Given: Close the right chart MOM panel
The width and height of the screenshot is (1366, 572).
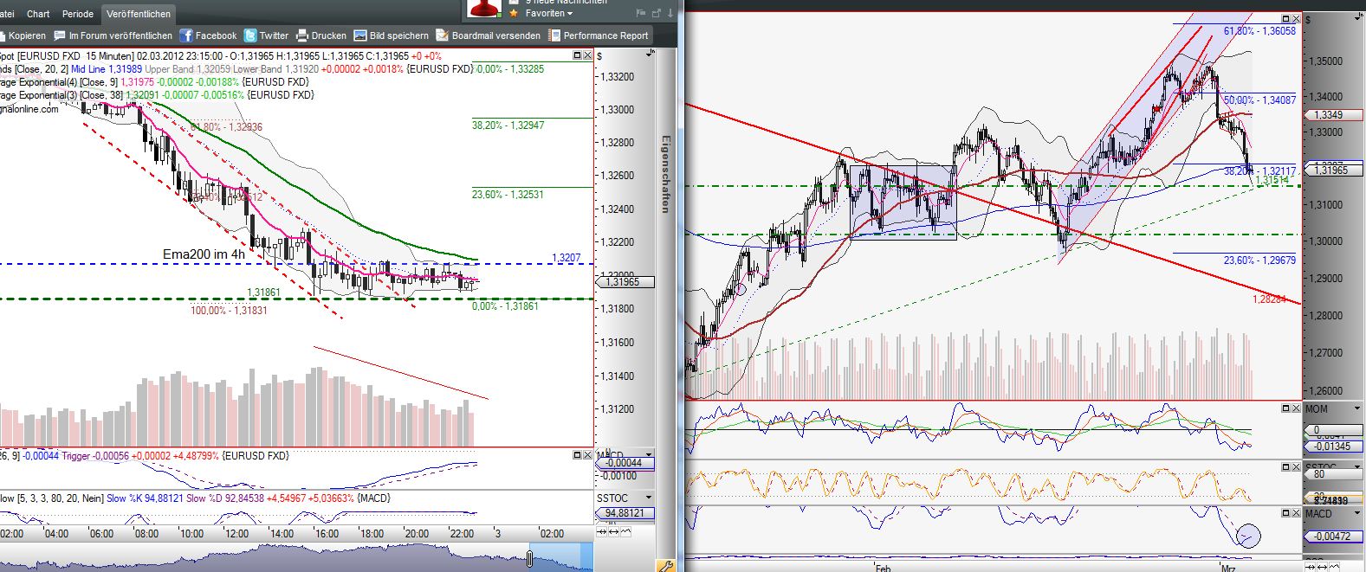Looking at the screenshot, I should pos(1296,408).
